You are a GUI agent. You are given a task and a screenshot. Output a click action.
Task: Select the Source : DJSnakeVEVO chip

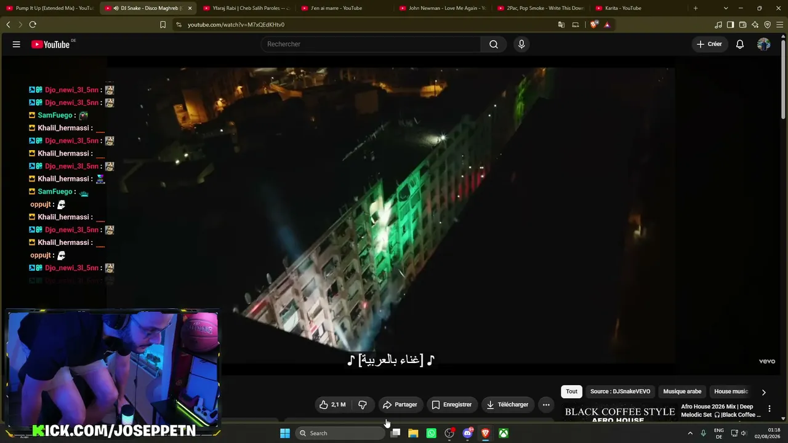point(620,392)
